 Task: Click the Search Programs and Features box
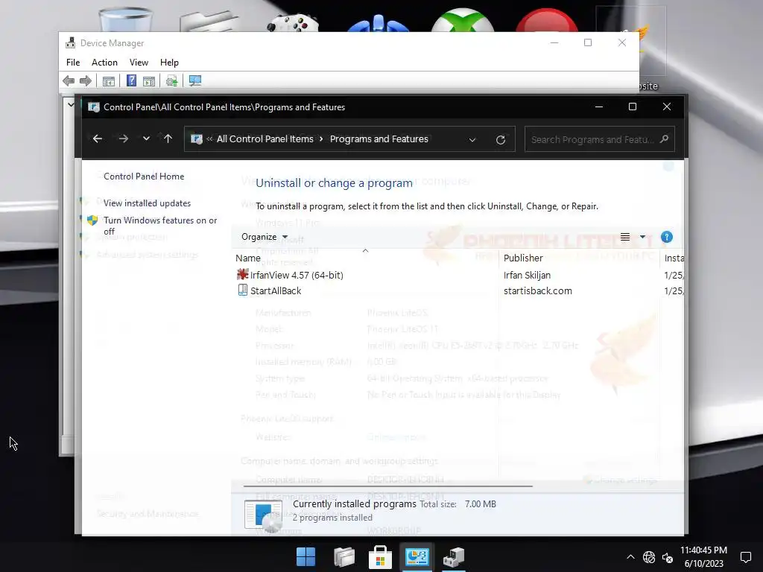click(x=600, y=139)
